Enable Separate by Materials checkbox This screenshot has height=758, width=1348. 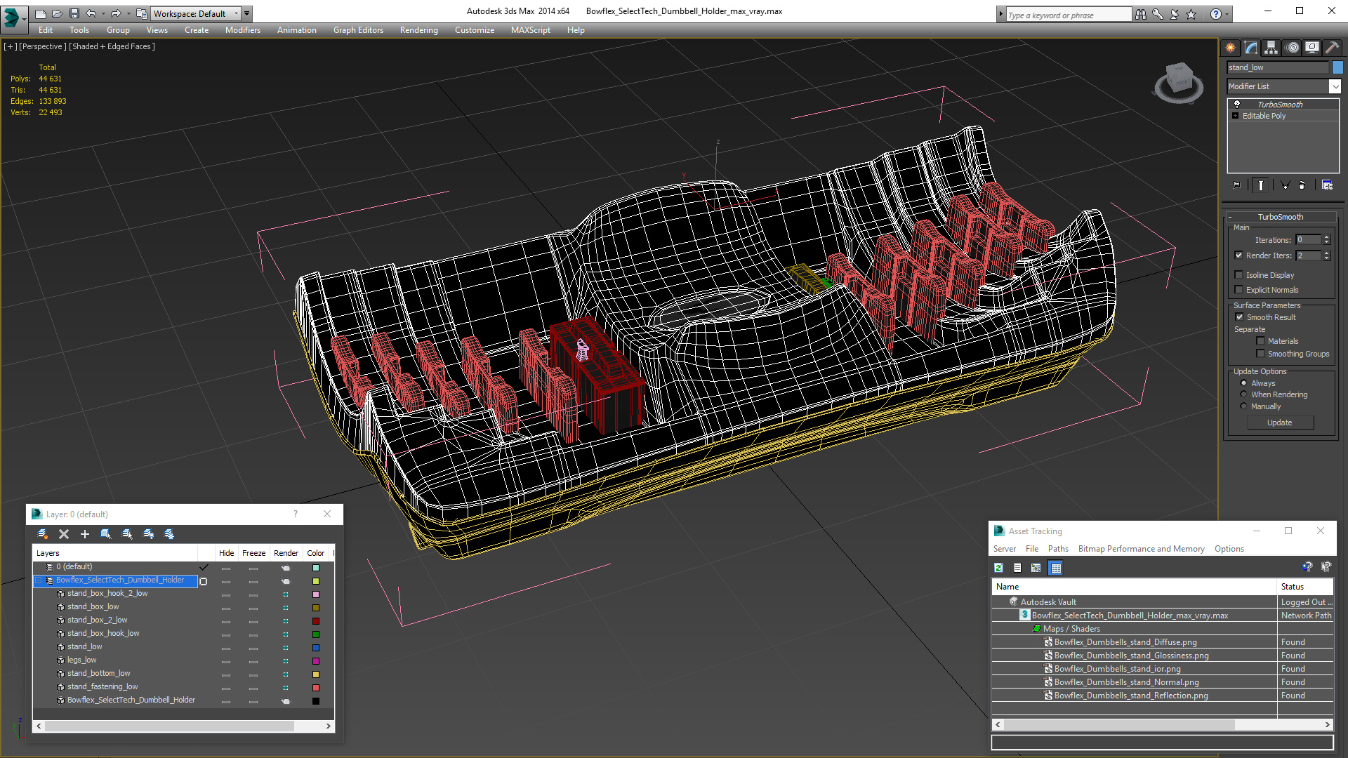[x=1261, y=341]
